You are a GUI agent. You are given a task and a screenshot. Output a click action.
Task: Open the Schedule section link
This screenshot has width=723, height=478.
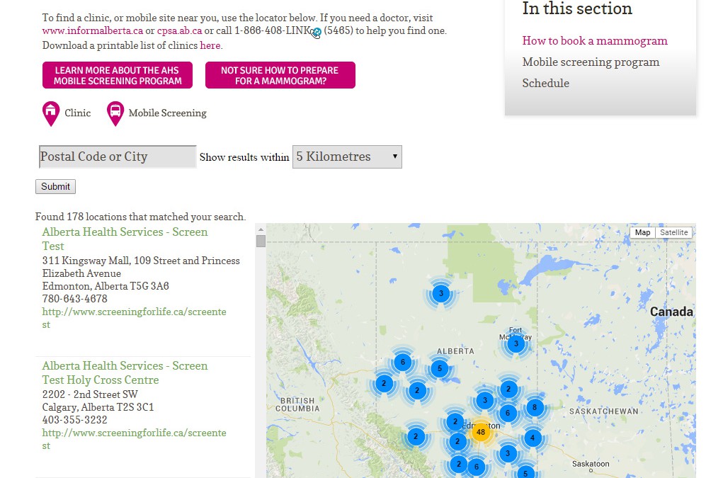coord(545,84)
